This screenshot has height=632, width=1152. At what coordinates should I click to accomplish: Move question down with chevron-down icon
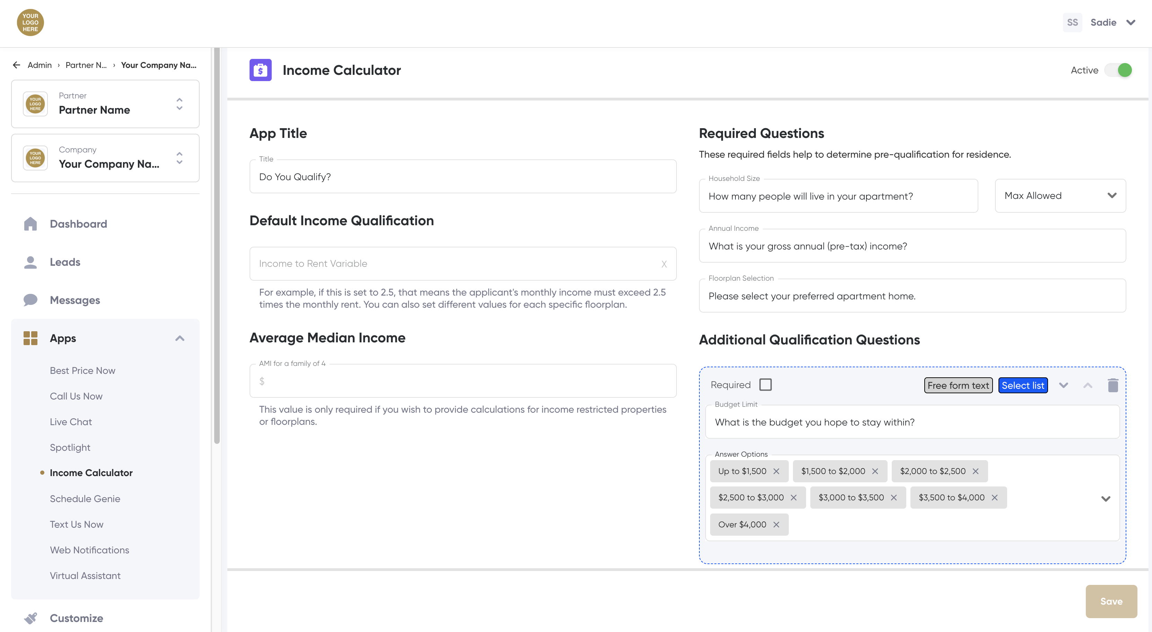click(x=1064, y=385)
